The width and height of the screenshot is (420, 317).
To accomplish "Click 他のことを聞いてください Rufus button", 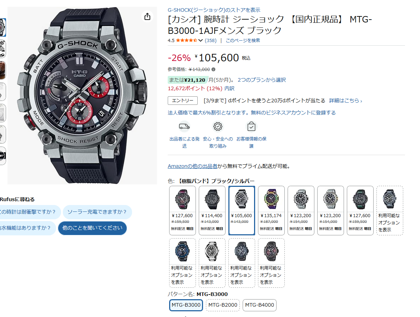I will tap(92, 228).
